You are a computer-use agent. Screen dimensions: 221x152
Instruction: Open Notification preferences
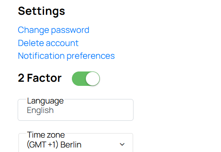click(66, 56)
